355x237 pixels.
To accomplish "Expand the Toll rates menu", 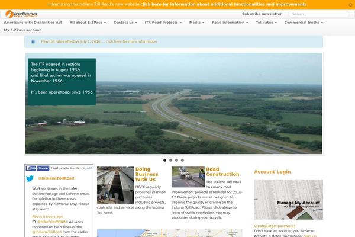I will (266, 23).
